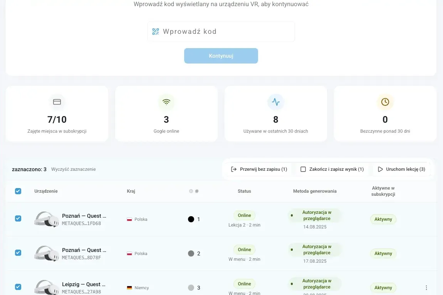Screen dimensions: 443x295
Task: Click 'Gogle online' label
Action: tap(166, 131)
